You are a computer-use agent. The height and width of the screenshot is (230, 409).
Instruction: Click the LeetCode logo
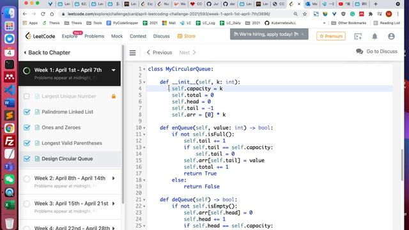point(40,36)
